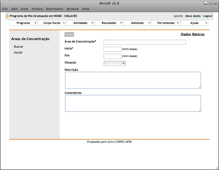This screenshot has height=170, width=219.
Task: Click the Incluir sidebar link
Action: point(18,53)
